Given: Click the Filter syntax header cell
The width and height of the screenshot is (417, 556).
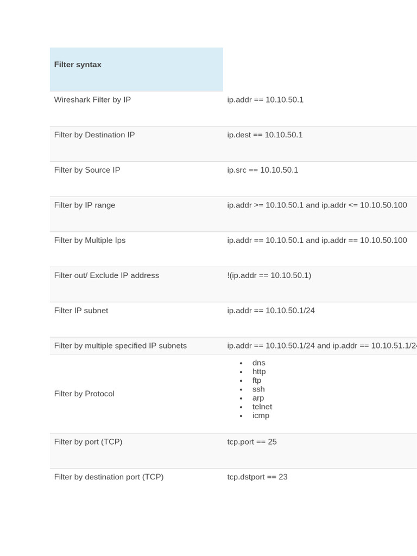Looking at the screenshot, I should [78, 65].
